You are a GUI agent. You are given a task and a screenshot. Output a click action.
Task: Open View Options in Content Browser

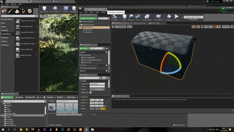[x=180, y=125]
